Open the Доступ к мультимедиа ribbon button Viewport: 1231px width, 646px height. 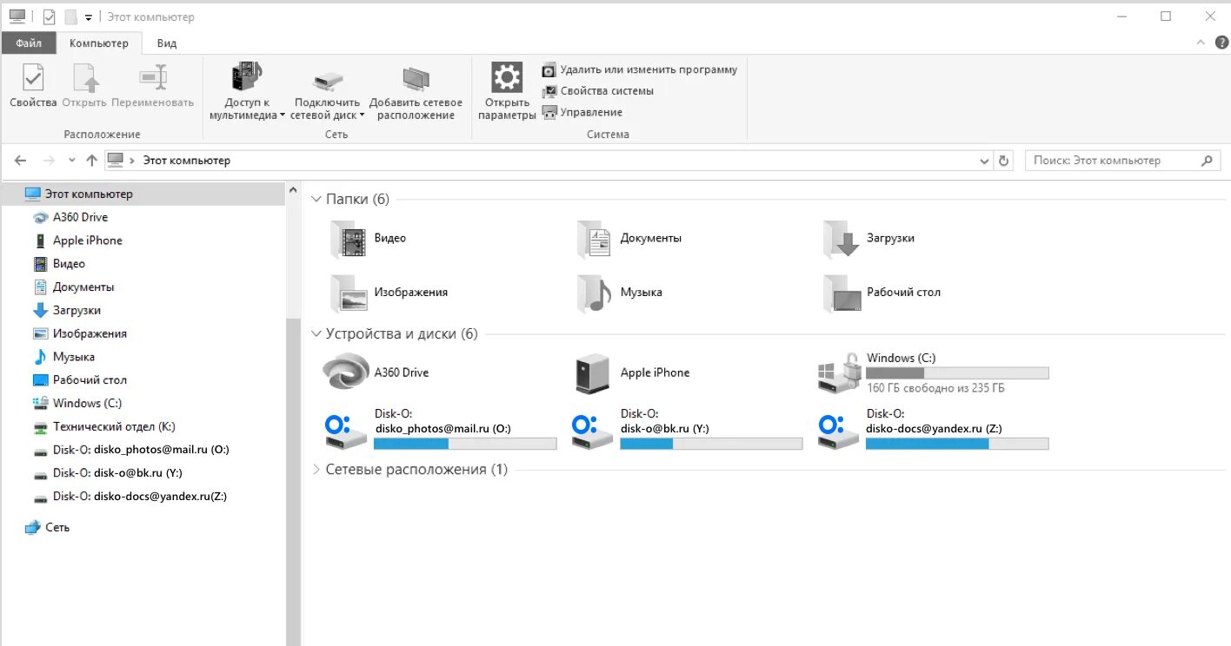[247, 90]
